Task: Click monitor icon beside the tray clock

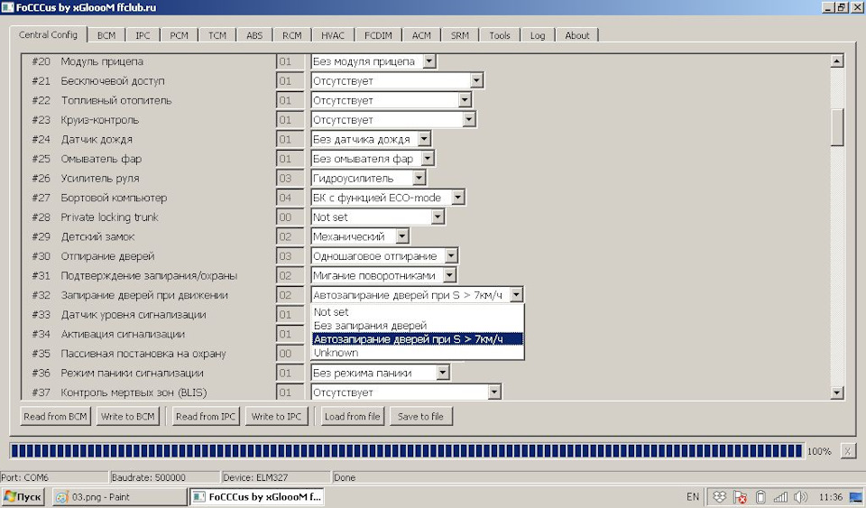Action: click(x=856, y=497)
